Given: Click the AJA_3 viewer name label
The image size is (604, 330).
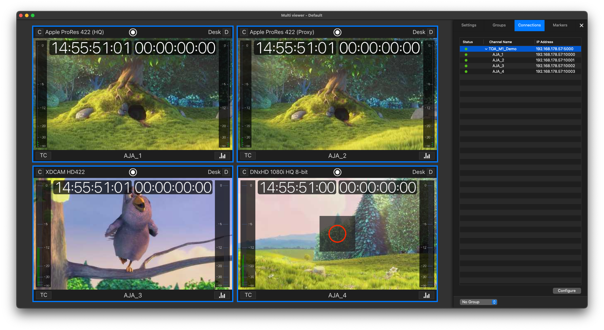Looking at the screenshot, I should click(x=133, y=295).
